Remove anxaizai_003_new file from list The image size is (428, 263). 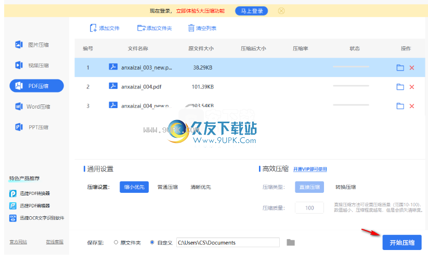click(412, 68)
